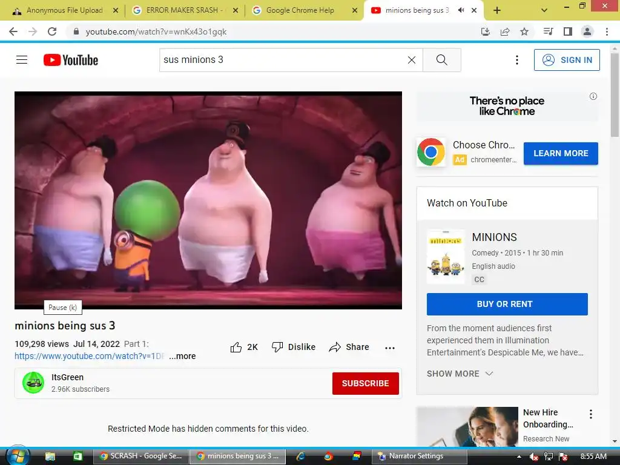Image resolution: width=620 pixels, height=465 pixels.
Task: Go to the YouTube home logo
Action: [x=71, y=60]
